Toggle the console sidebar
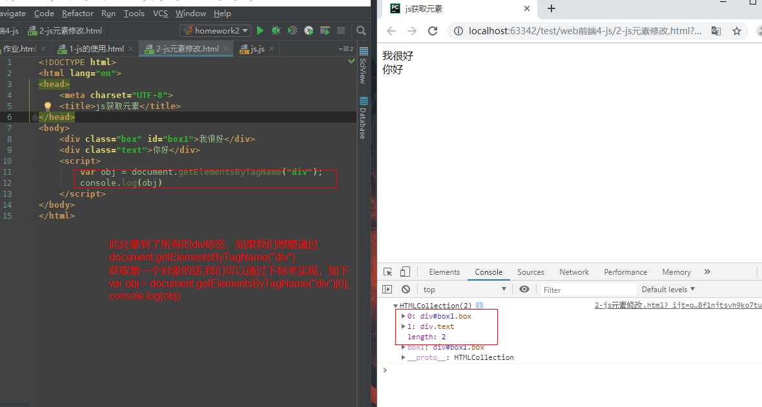 pos(387,290)
